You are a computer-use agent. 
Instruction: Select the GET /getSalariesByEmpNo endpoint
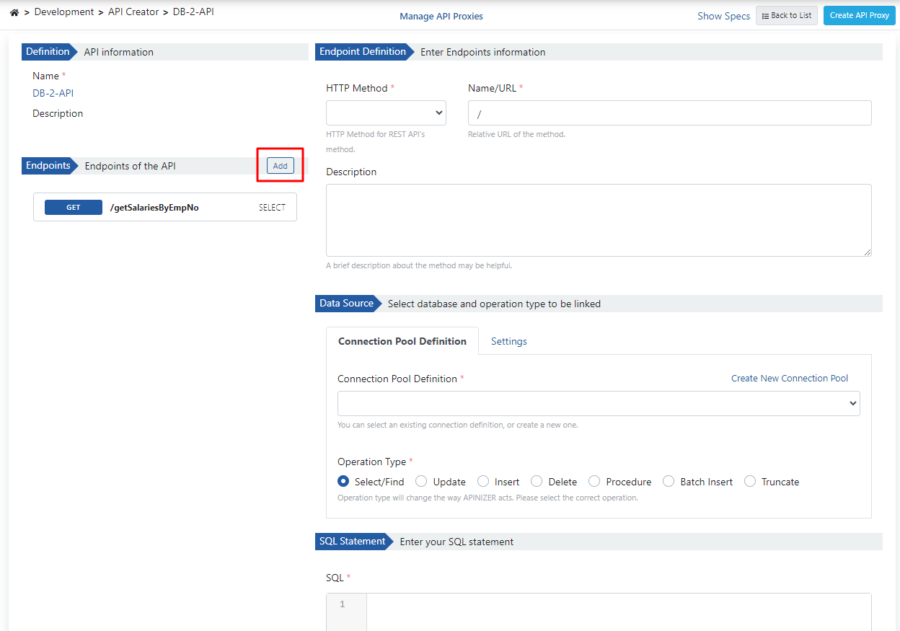pyautogui.click(x=164, y=207)
